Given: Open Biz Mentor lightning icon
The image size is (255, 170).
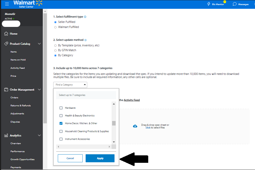Looking at the screenshot, I should point(208,4).
